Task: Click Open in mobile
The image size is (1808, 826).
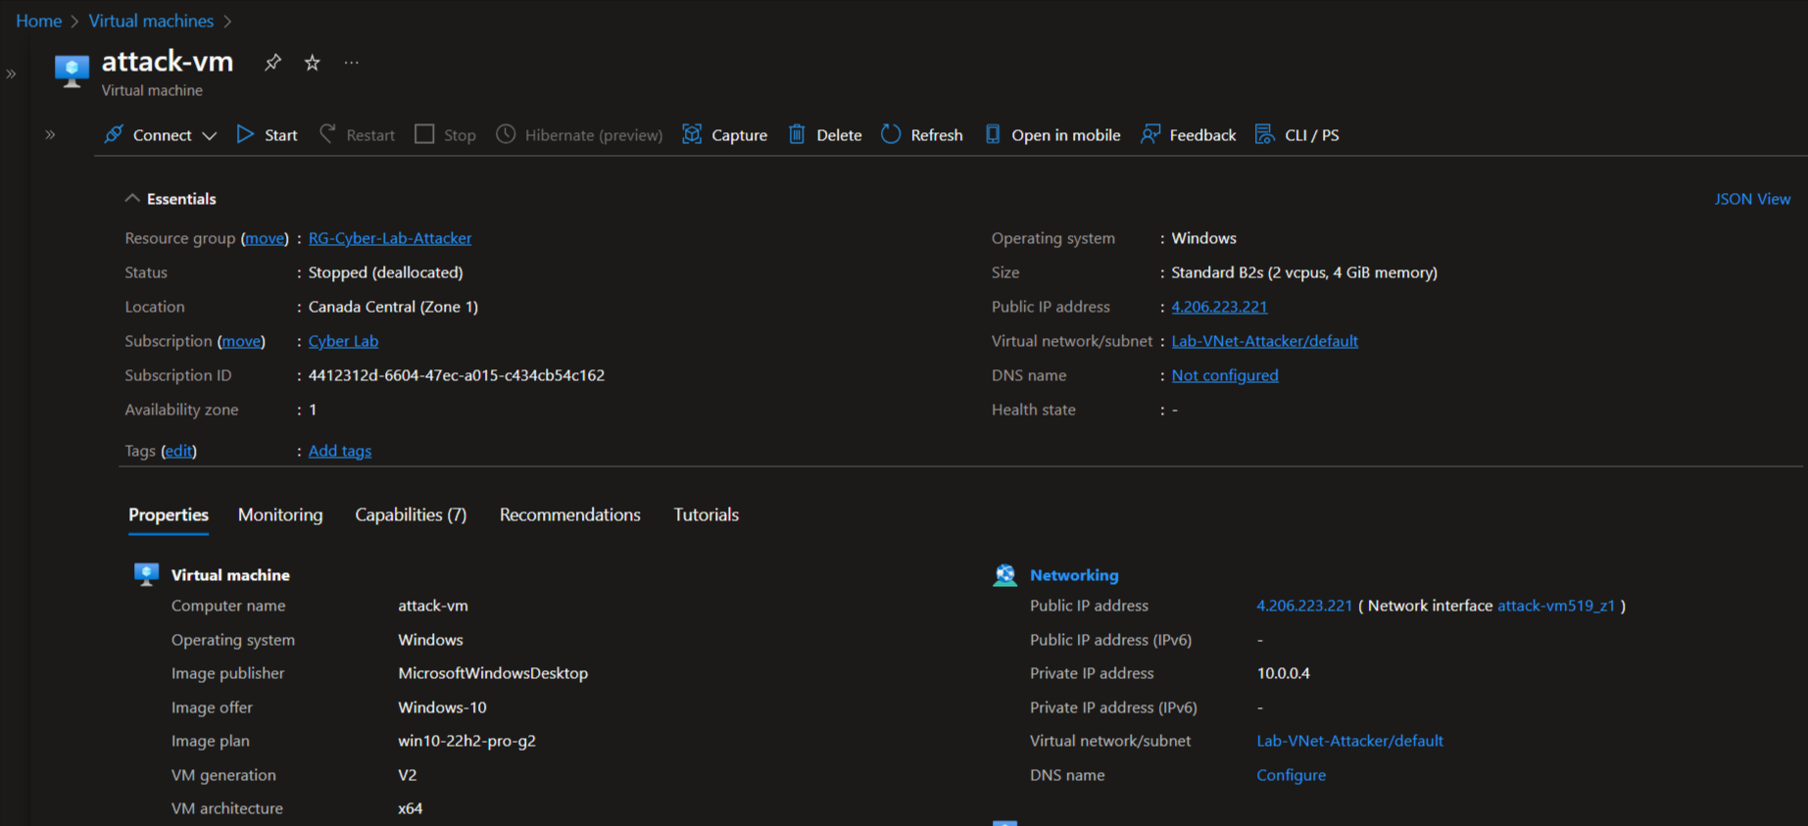Action: [1051, 134]
